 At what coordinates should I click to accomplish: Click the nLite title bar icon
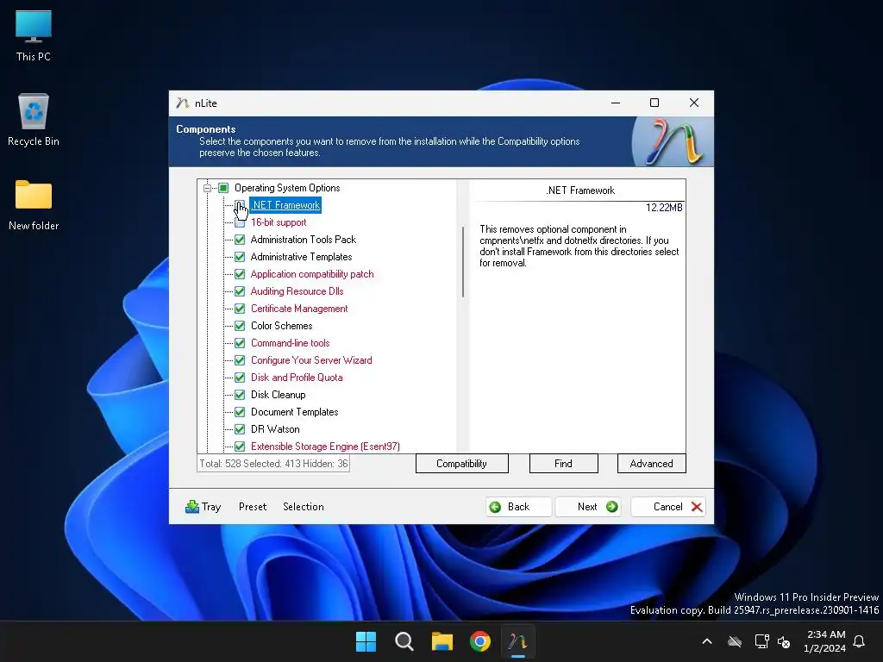[x=182, y=103]
